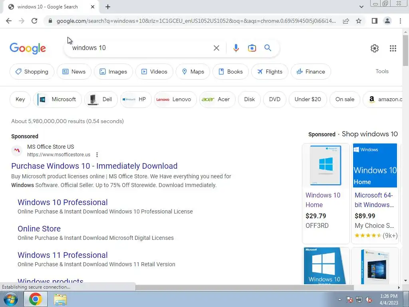Image resolution: width=409 pixels, height=307 pixels.
Task: Filter by the Key chip
Action: 20,100
